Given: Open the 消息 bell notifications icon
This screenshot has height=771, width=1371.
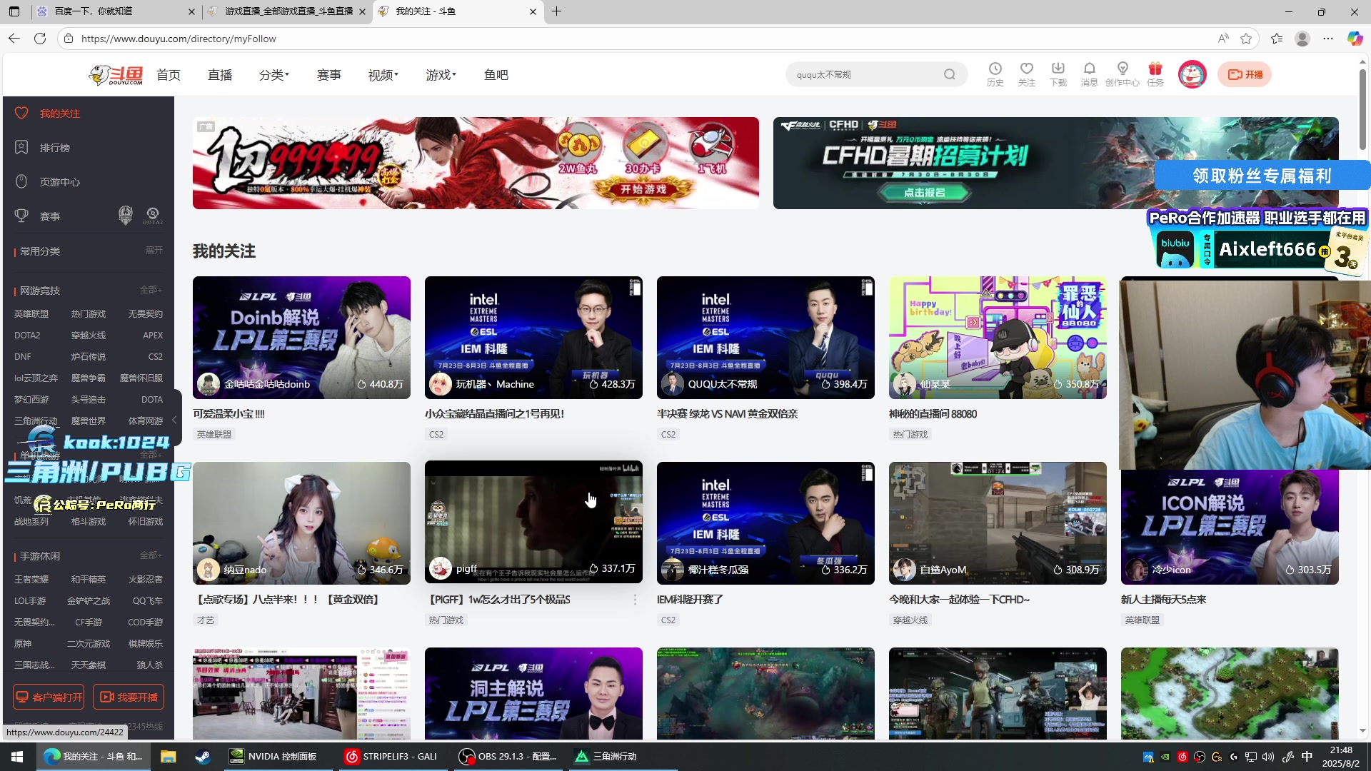Looking at the screenshot, I should pyautogui.click(x=1089, y=74).
